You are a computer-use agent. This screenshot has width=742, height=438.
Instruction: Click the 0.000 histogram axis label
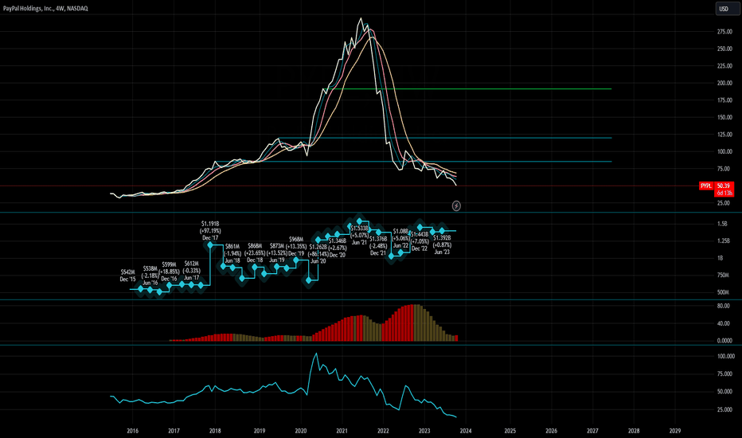tap(724, 341)
